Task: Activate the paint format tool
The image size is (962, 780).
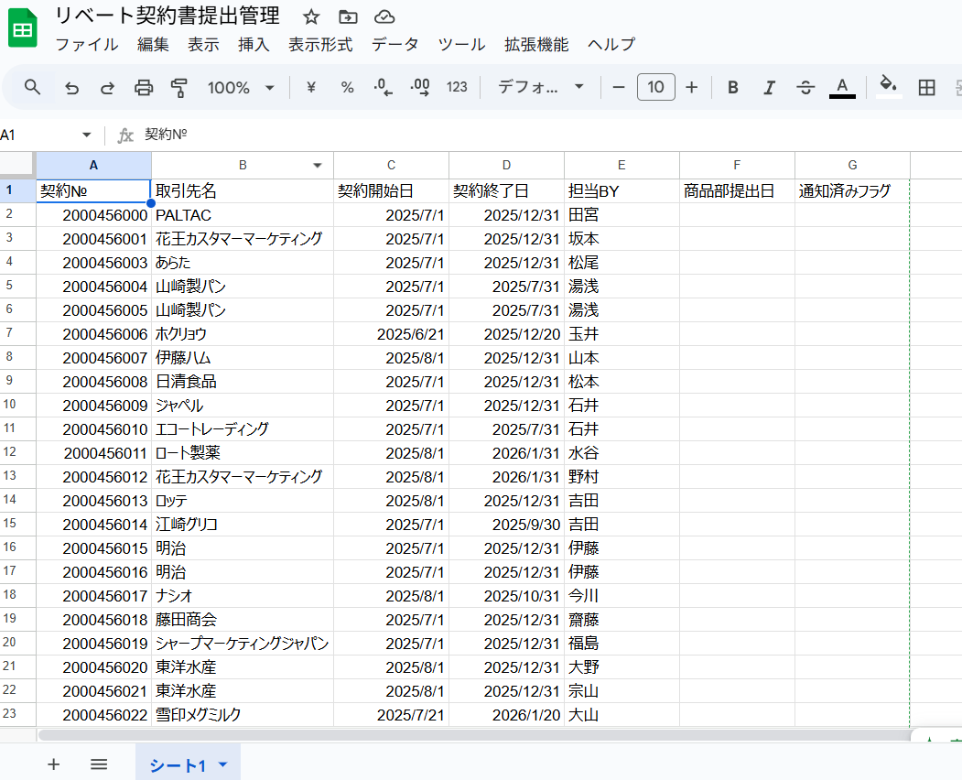Action: [179, 88]
